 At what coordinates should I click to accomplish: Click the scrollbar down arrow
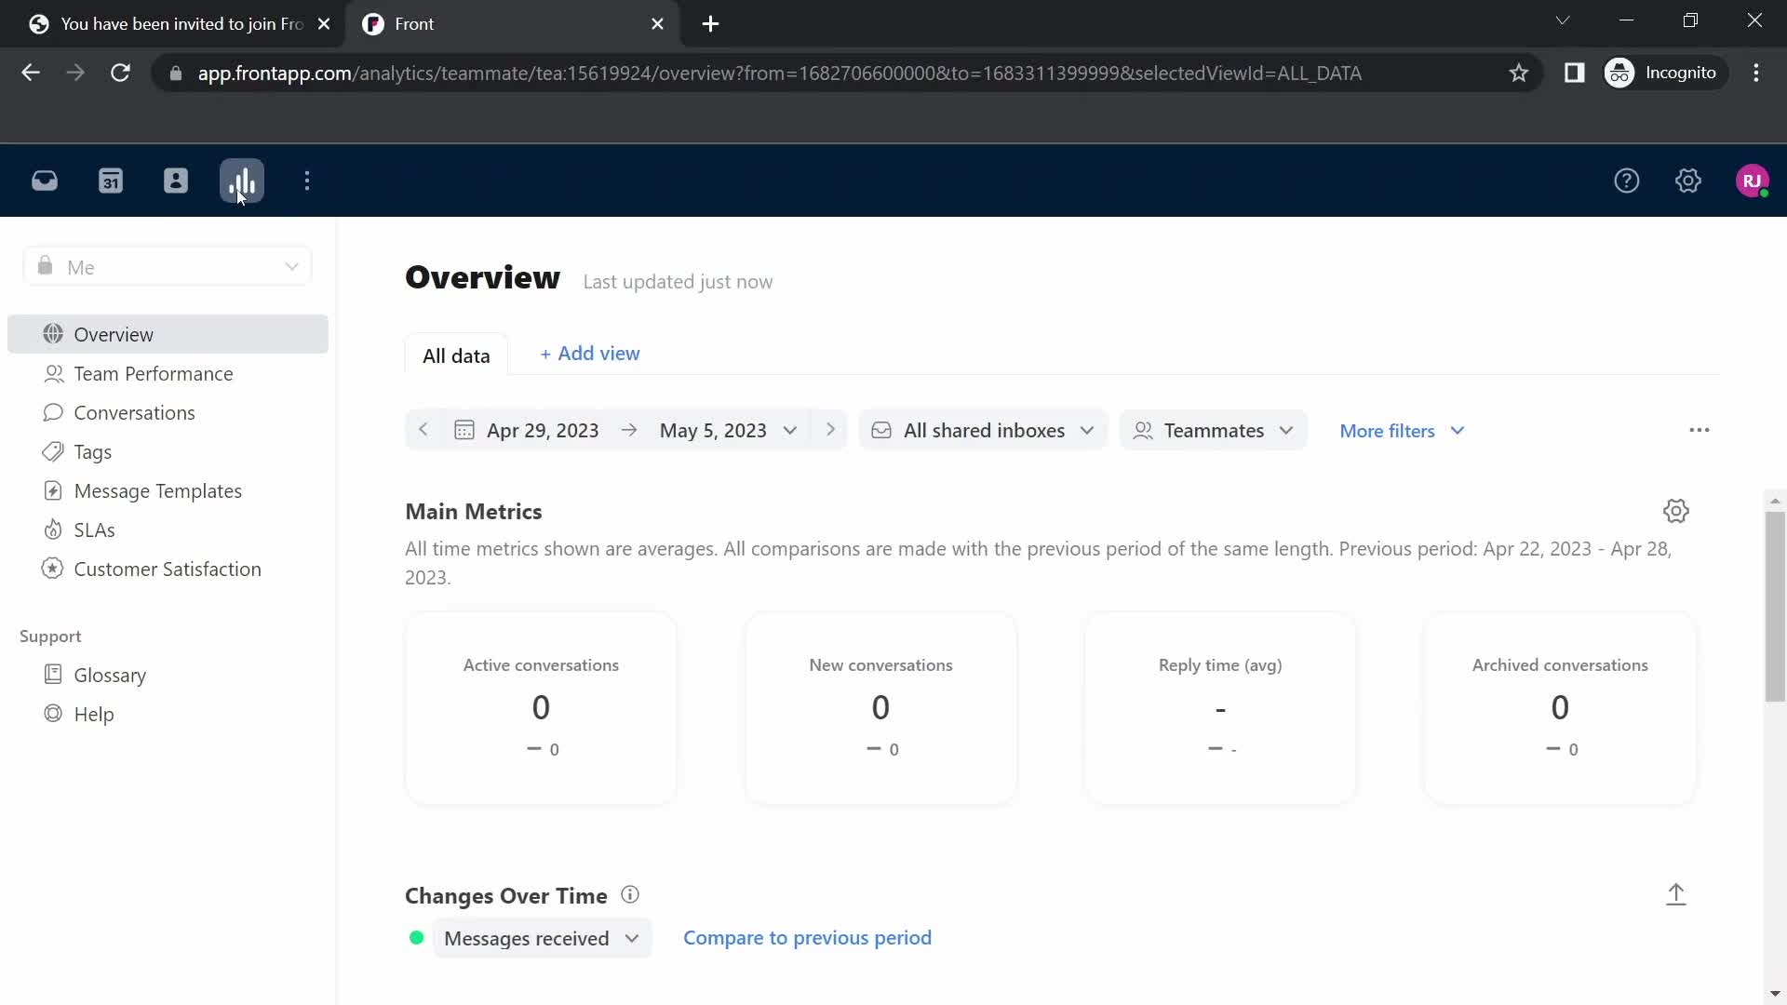pos(1775,994)
